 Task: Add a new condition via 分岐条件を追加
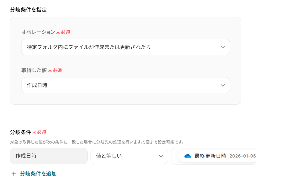click(38, 174)
